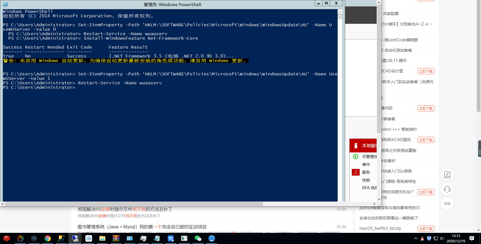Open 安卓动态获取权限看这一篇就够了 link
Screen dimensions: 481x244
[x=389, y=218]
